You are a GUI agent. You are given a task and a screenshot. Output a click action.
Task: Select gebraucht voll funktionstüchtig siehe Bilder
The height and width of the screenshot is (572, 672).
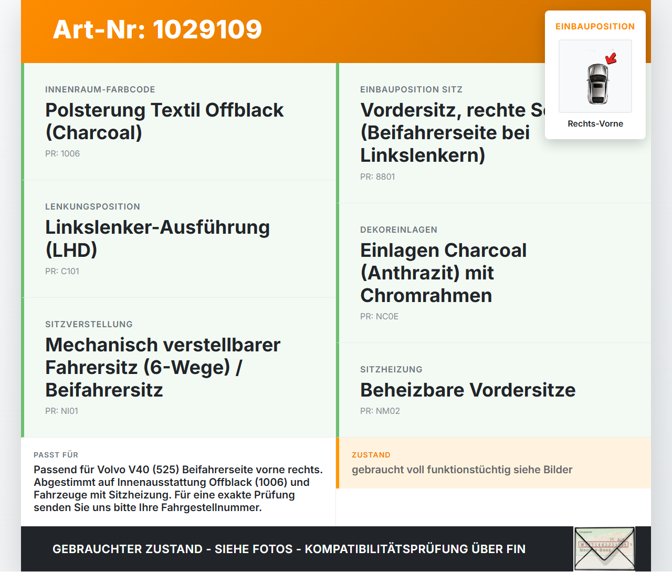coord(462,470)
